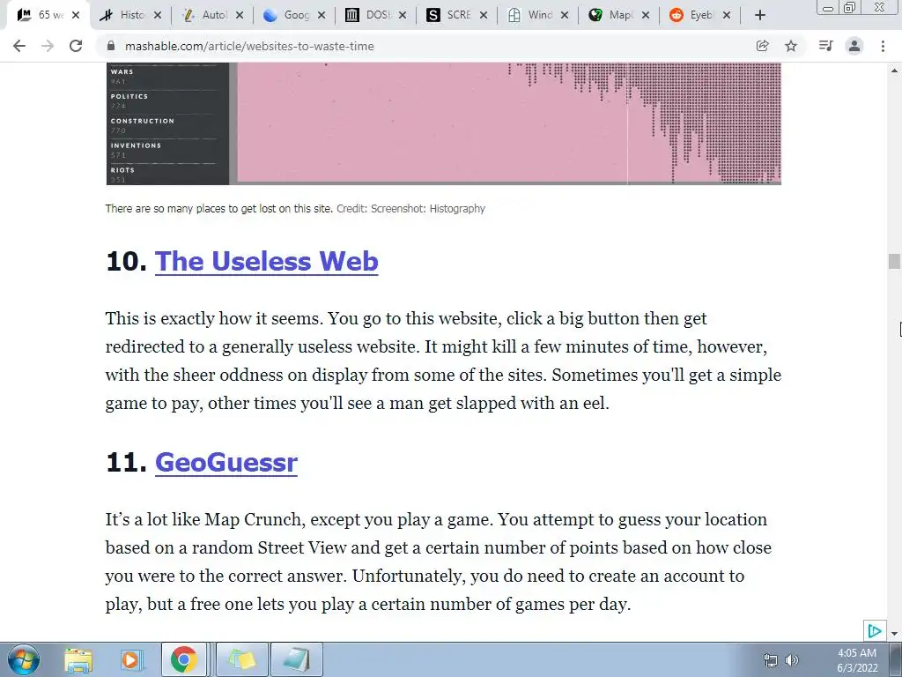
Task: Click the forward navigation arrow
Action: tap(48, 46)
